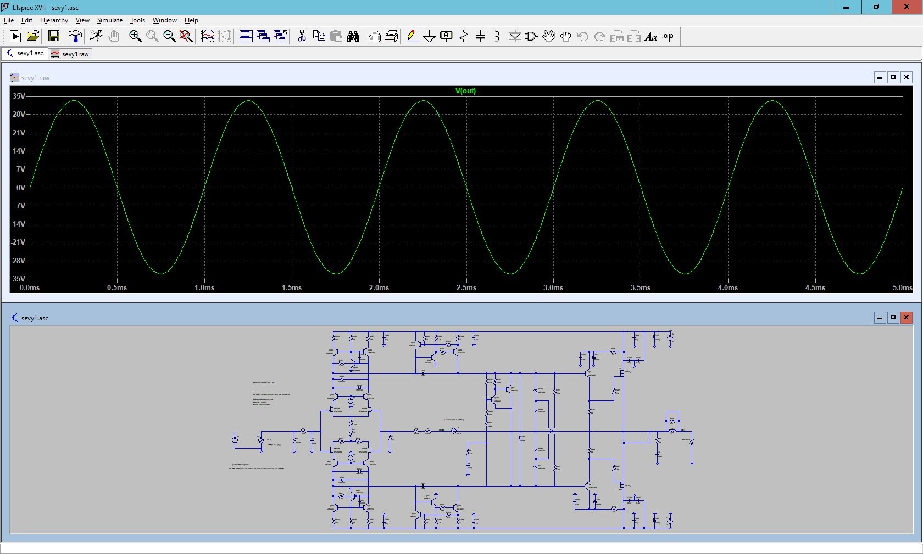
Task: Click the sevy1.raw window title text
Action: coord(35,78)
